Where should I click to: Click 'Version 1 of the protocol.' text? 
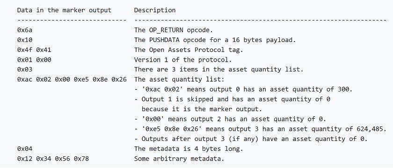183,60
